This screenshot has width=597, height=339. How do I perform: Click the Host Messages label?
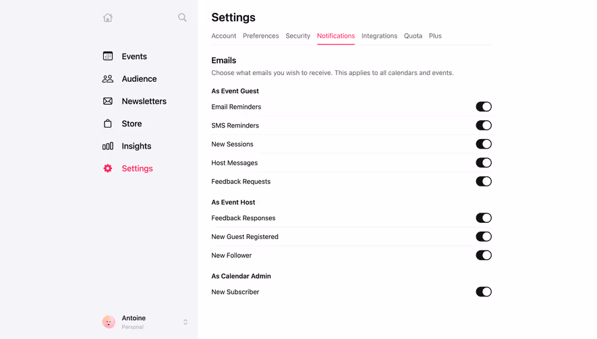tap(235, 163)
